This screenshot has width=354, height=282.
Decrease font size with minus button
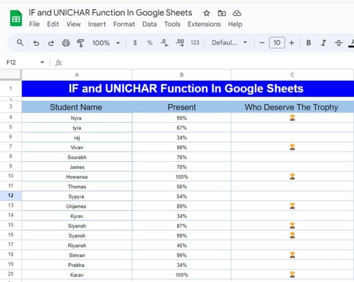pos(262,43)
